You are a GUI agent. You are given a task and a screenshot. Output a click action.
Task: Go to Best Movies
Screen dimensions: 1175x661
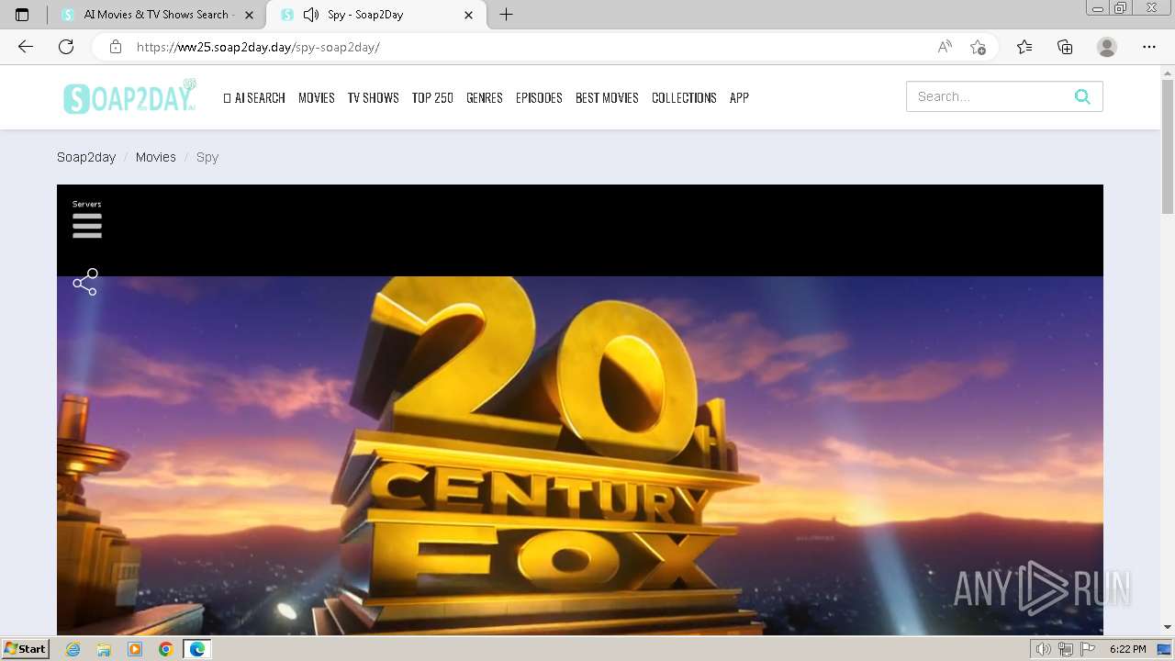[607, 97]
